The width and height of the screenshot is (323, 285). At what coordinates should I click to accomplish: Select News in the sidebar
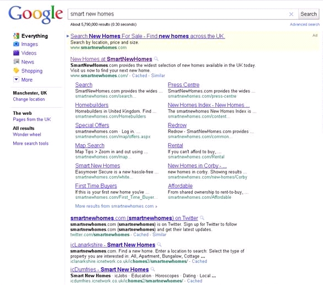click(x=28, y=62)
